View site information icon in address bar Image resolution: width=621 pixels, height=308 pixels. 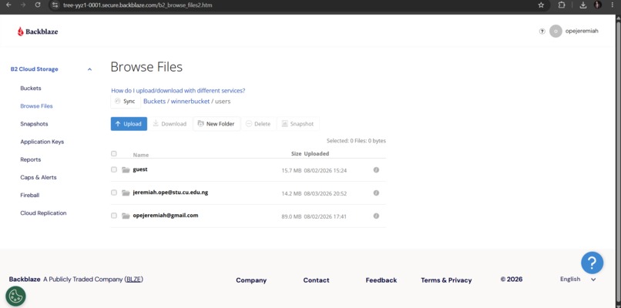coord(55,5)
